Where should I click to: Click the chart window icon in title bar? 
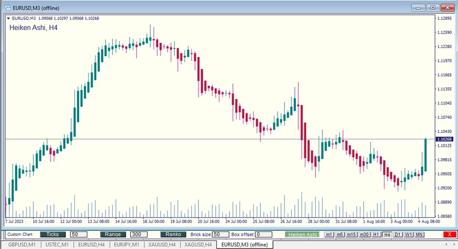tap(8, 8)
